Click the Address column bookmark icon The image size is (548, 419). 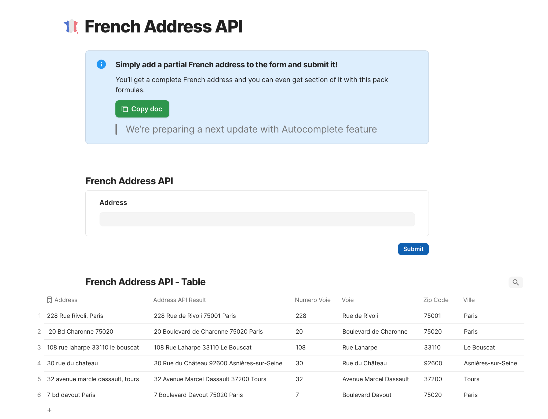49,300
